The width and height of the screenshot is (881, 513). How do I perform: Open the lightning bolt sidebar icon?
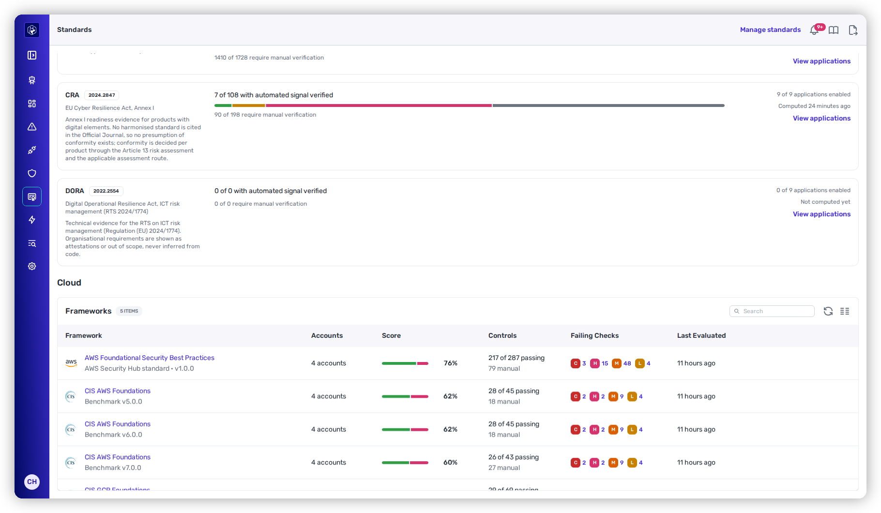coord(32,220)
